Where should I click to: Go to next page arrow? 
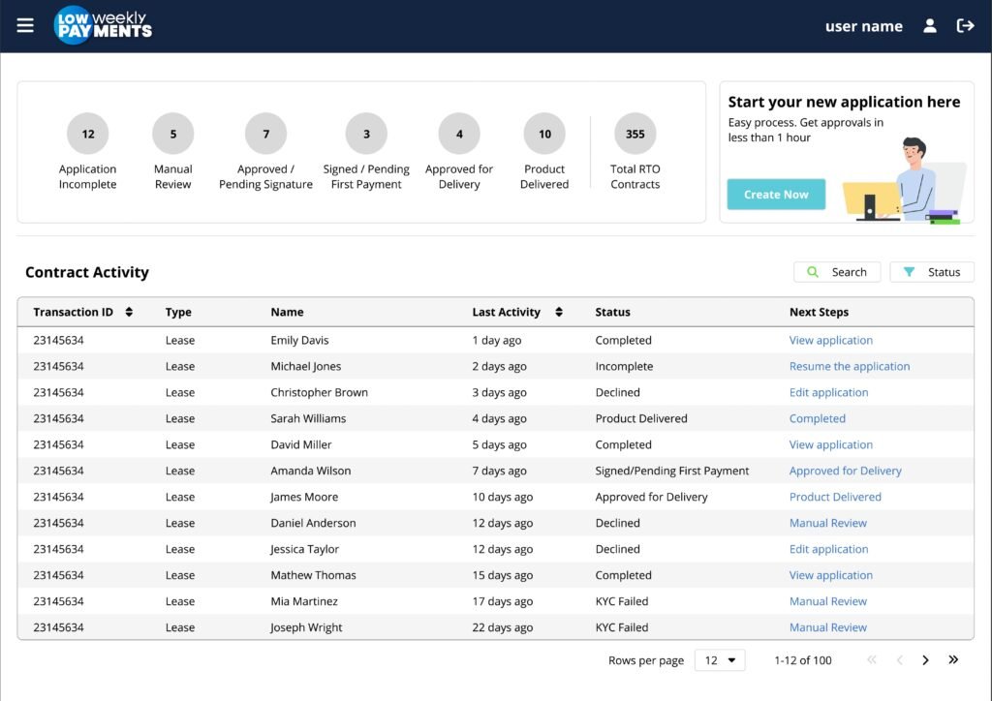tap(925, 660)
